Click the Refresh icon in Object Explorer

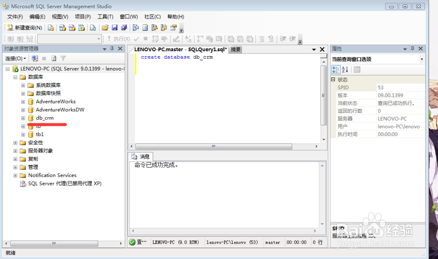click(53, 58)
